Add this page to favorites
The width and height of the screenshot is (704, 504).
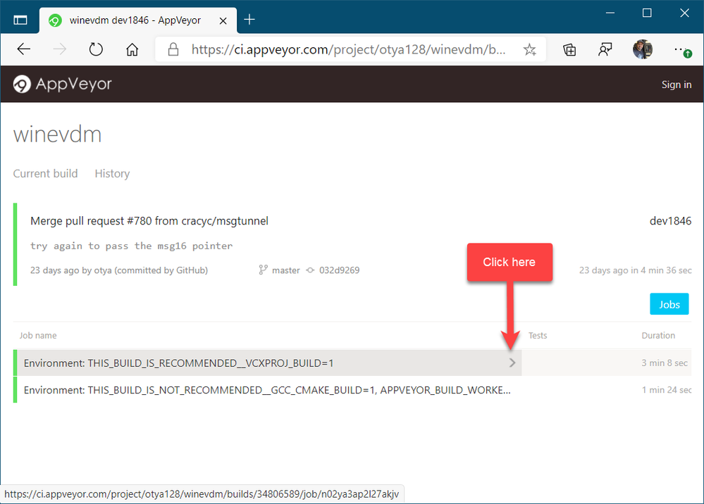(529, 49)
